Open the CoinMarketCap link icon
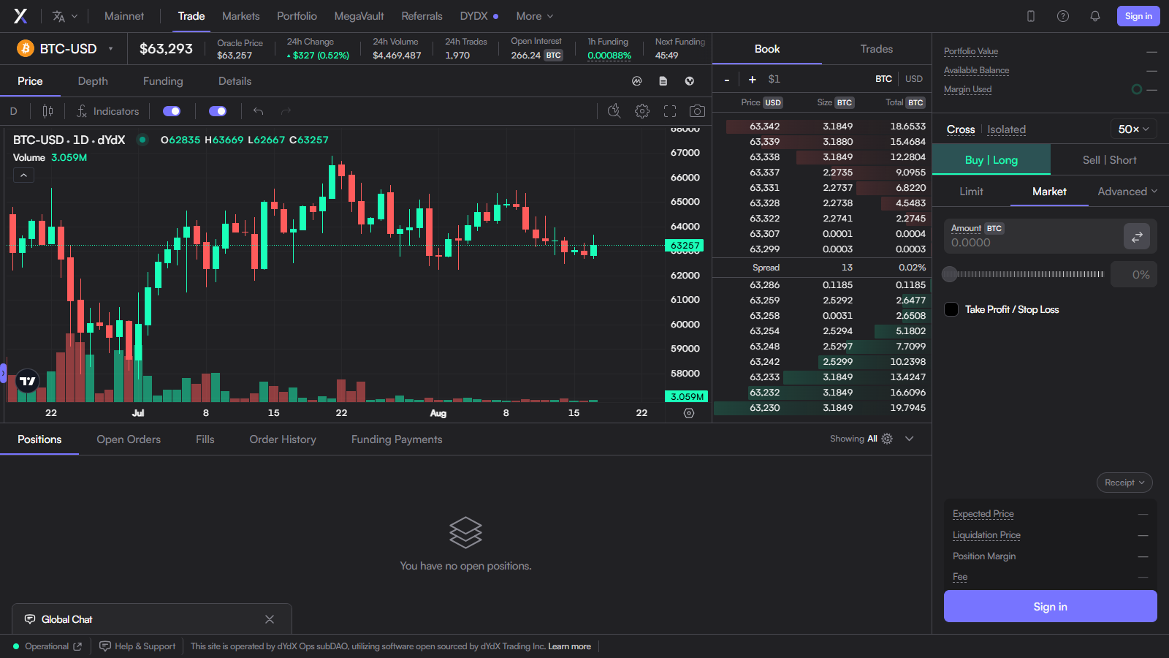The height and width of the screenshot is (658, 1169). click(x=637, y=81)
